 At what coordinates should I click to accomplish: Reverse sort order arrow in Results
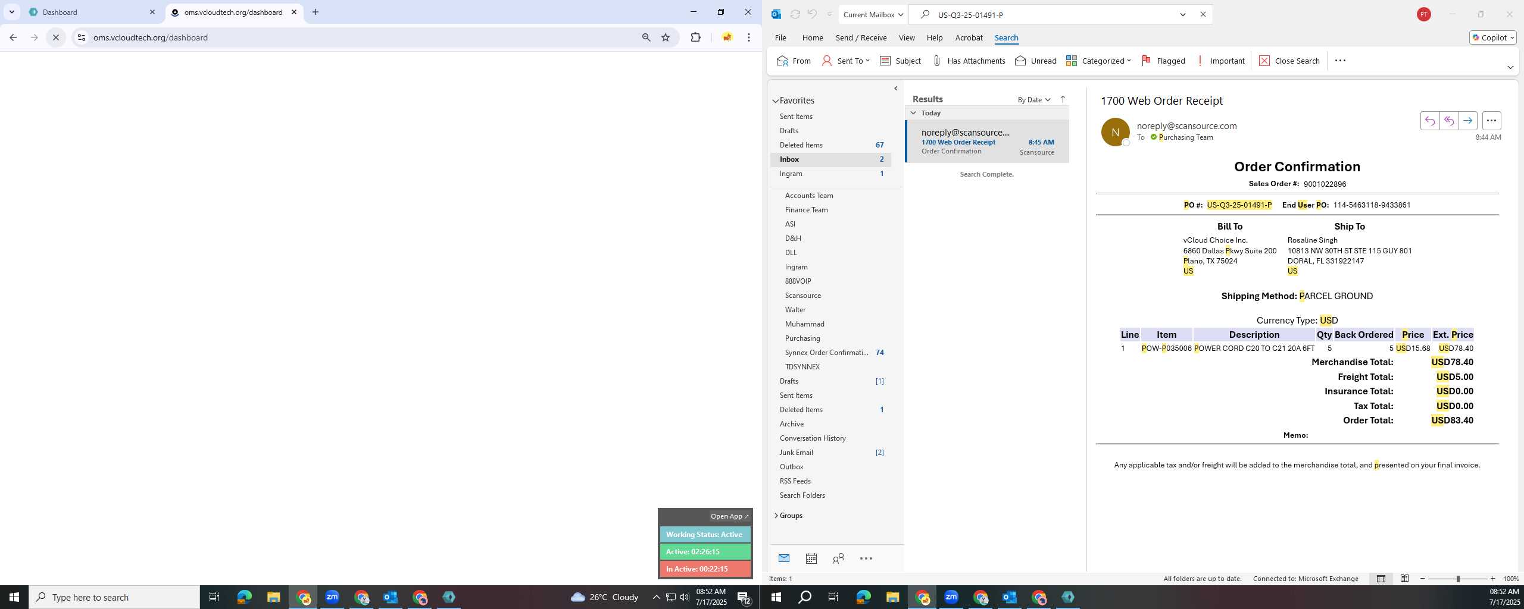coord(1063,99)
